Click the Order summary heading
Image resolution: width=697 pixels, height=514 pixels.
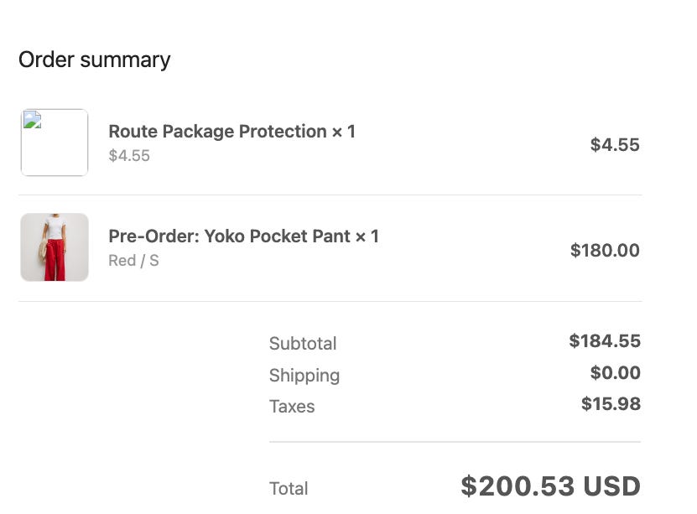pyautogui.click(x=94, y=60)
